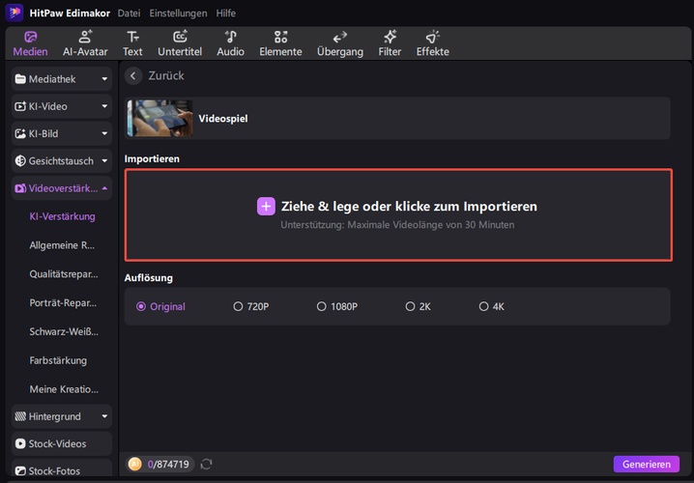Open the AI-Avatar tool icon
The height and width of the screenshot is (483, 694).
[85, 37]
